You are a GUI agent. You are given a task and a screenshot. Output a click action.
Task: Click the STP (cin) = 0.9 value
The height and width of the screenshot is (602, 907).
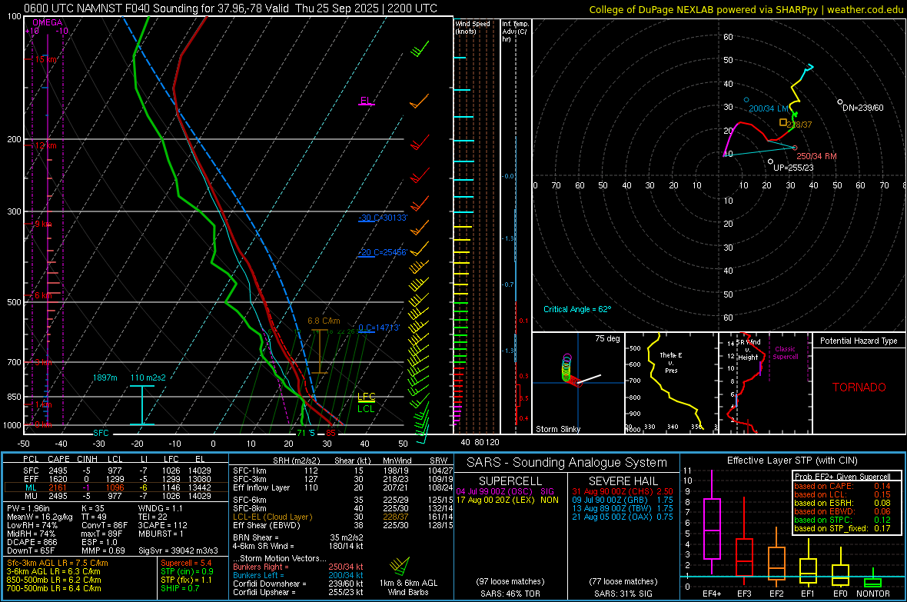pos(187,571)
